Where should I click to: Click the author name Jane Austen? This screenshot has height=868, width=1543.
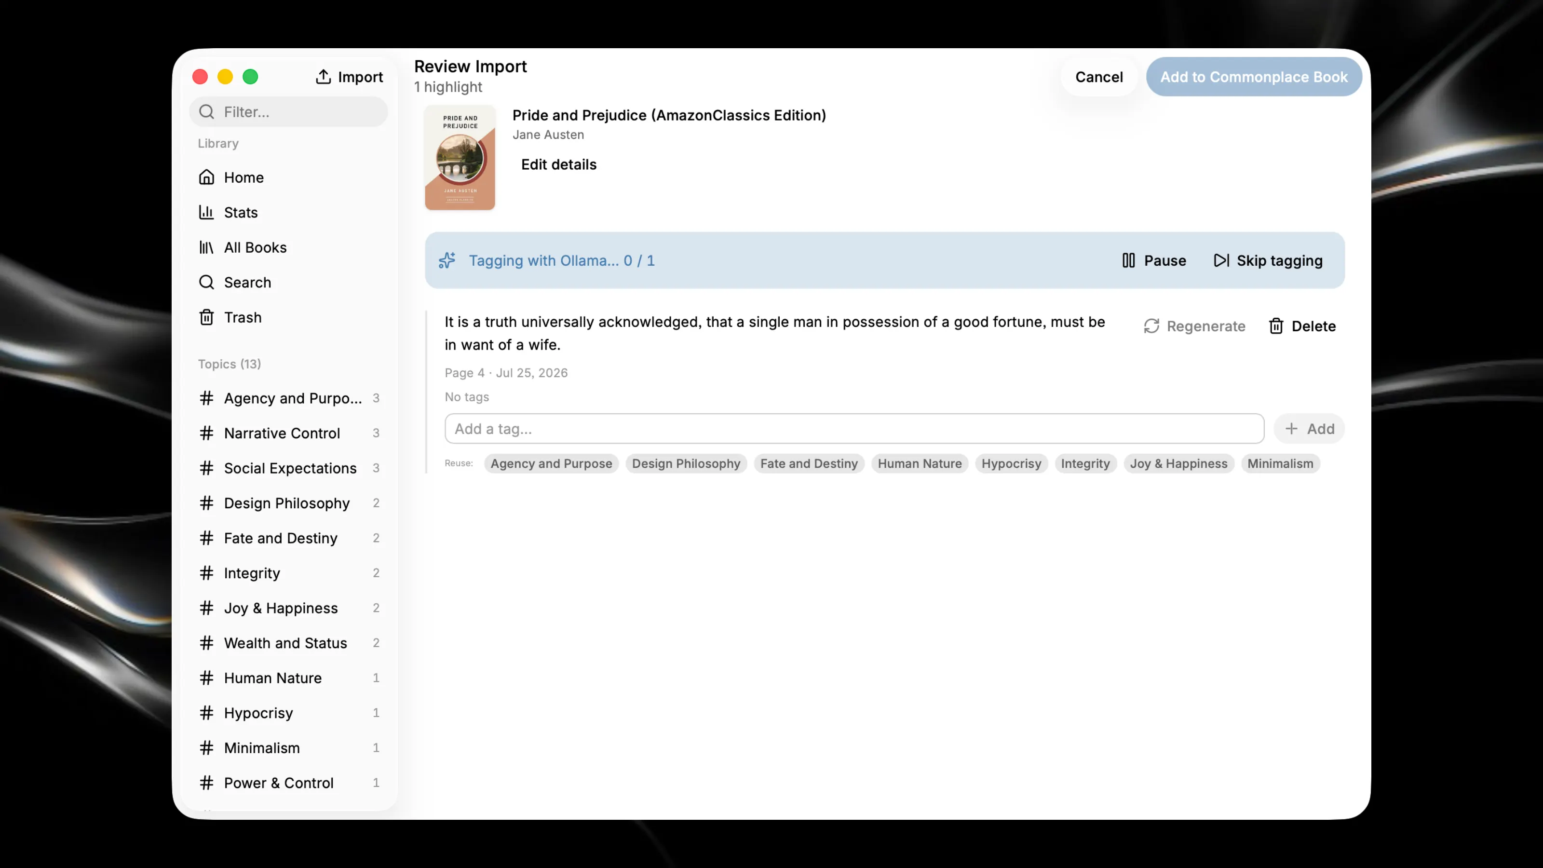tap(548, 135)
